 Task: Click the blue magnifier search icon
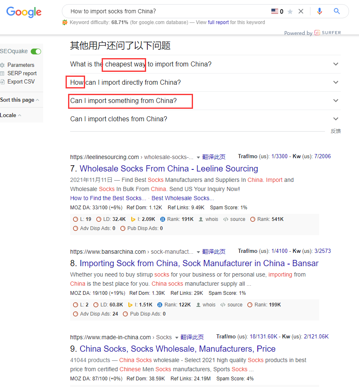point(337,12)
